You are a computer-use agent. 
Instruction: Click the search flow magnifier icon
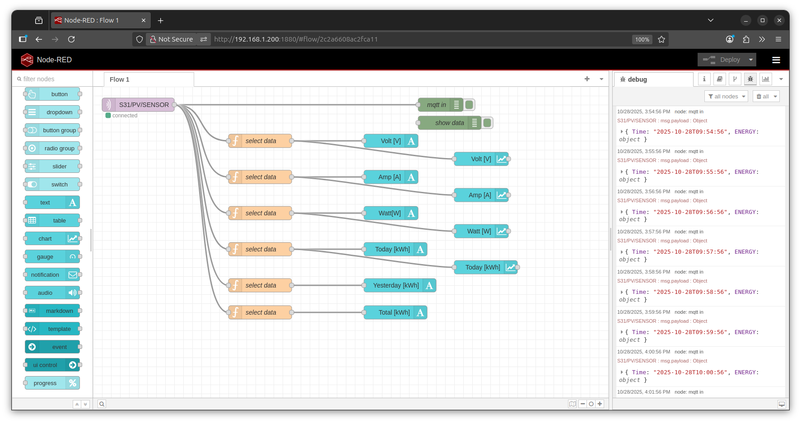pos(102,404)
